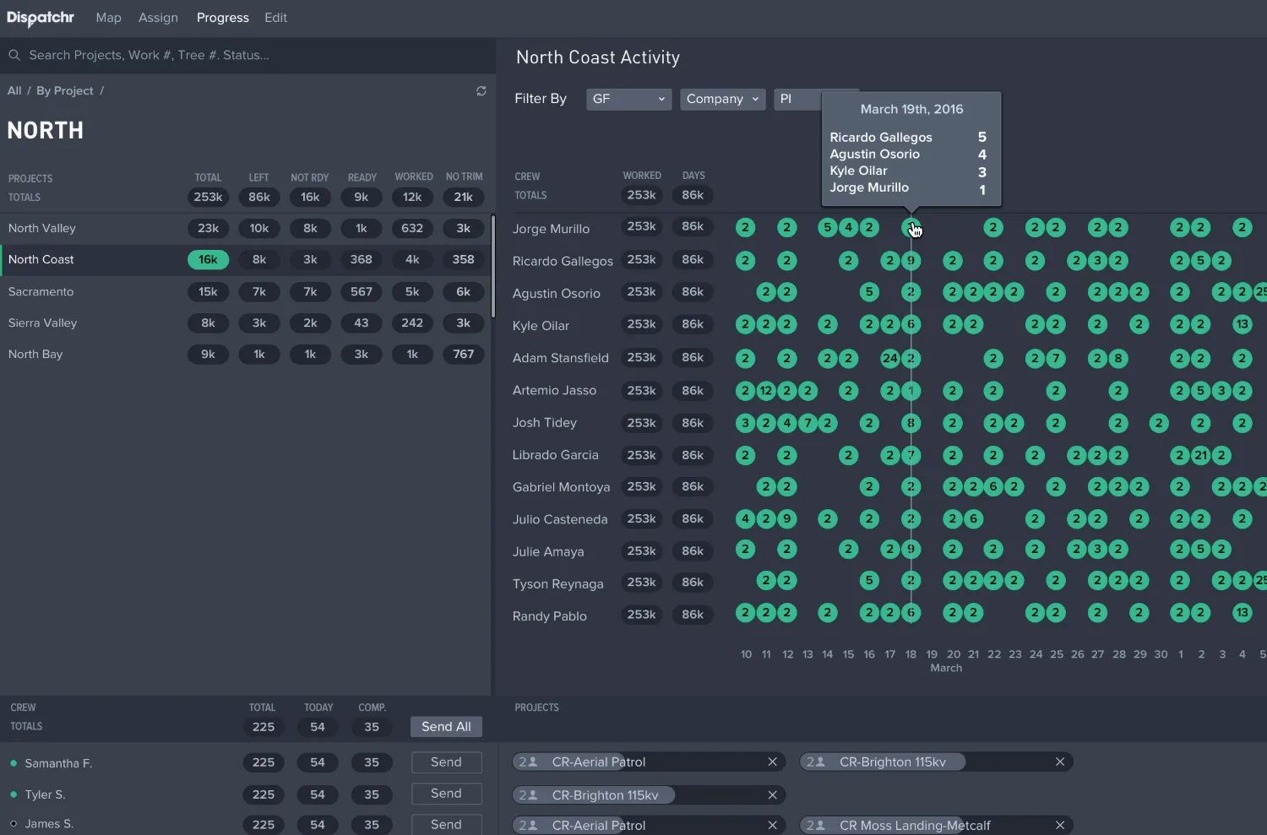Send to Tyler S.

pyautogui.click(x=446, y=794)
